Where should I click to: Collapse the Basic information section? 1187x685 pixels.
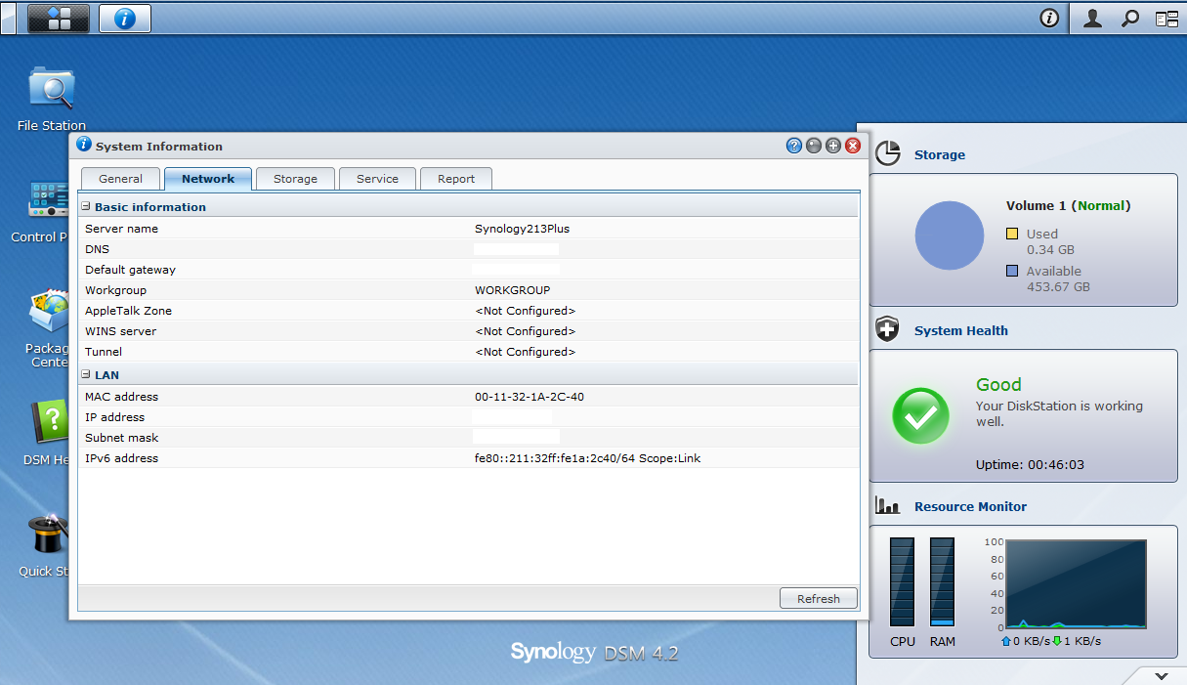click(x=86, y=207)
